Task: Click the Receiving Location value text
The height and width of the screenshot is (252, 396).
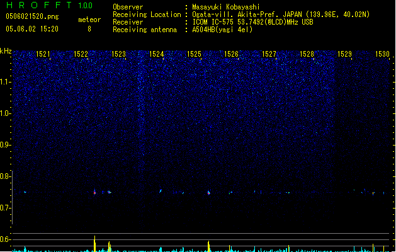Action: click(281, 14)
